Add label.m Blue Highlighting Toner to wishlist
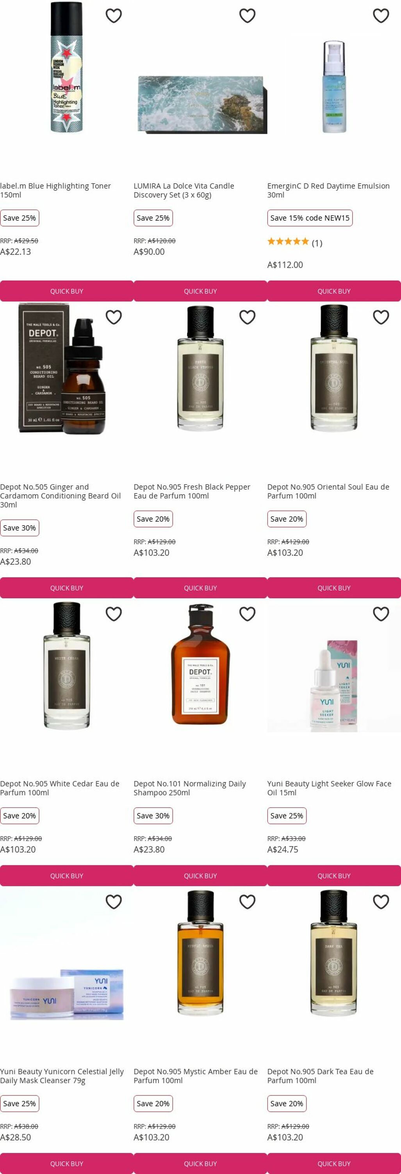The width and height of the screenshot is (401, 1174). coord(114,16)
